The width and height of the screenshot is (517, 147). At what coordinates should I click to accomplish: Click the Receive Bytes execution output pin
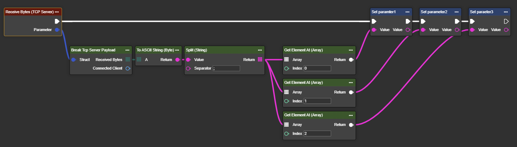point(57,21)
